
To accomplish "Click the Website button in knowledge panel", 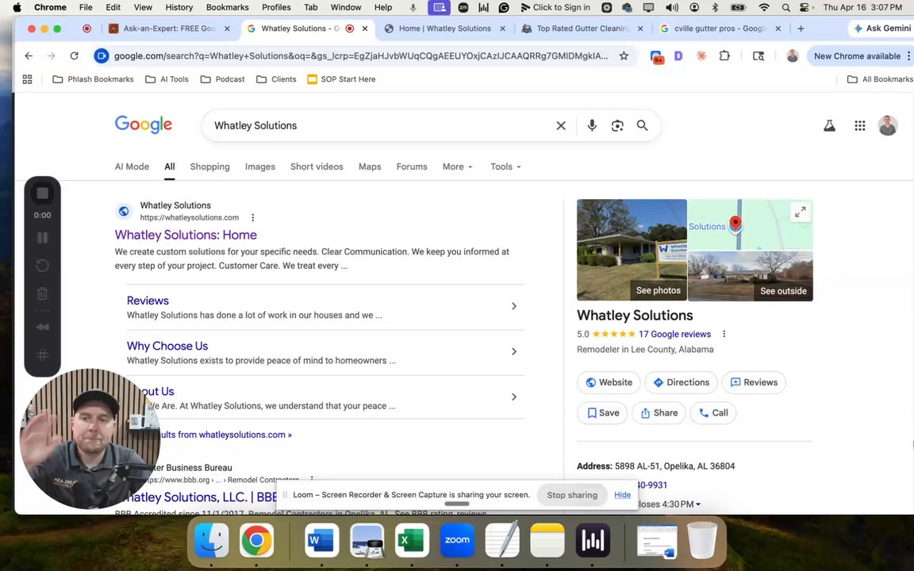I will tap(609, 382).
